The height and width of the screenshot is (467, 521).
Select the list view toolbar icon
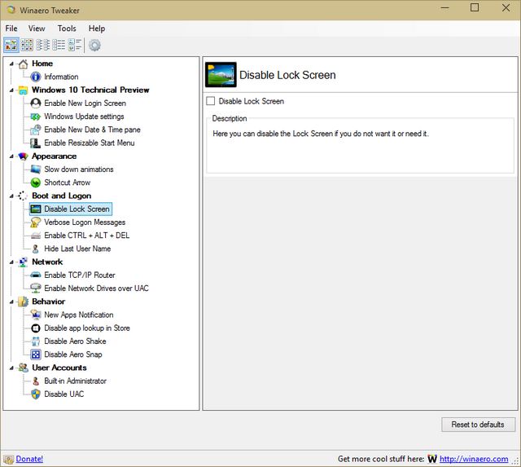tap(43, 45)
